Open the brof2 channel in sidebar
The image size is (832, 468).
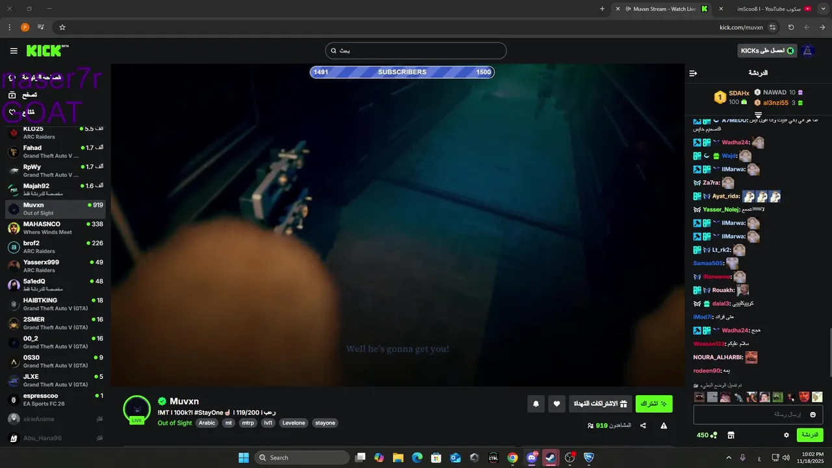point(55,247)
